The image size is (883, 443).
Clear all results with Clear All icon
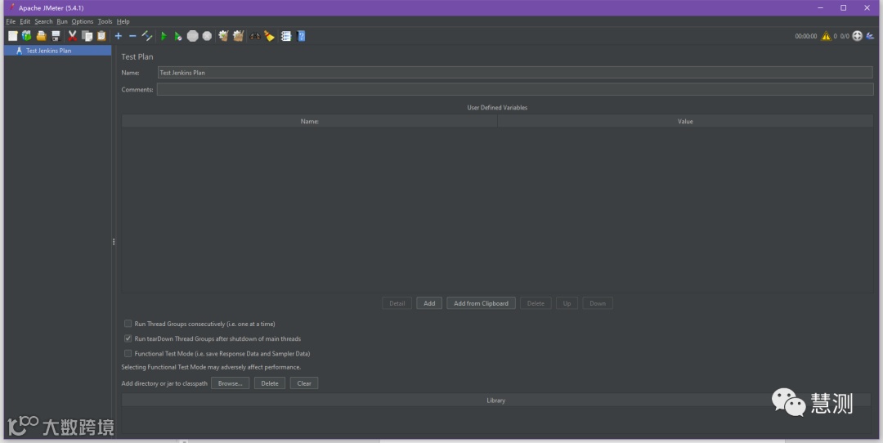coord(238,36)
